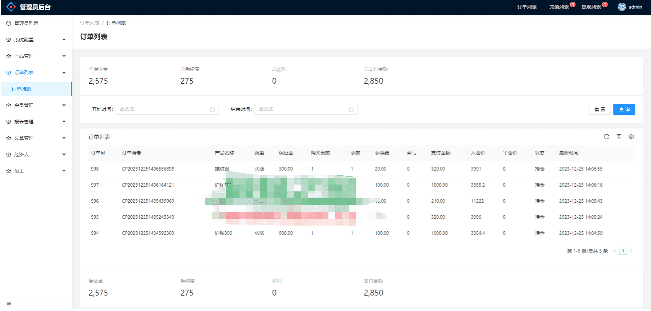
Task: Expand the 会员管理 sidebar menu
Action: pos(36,105)
